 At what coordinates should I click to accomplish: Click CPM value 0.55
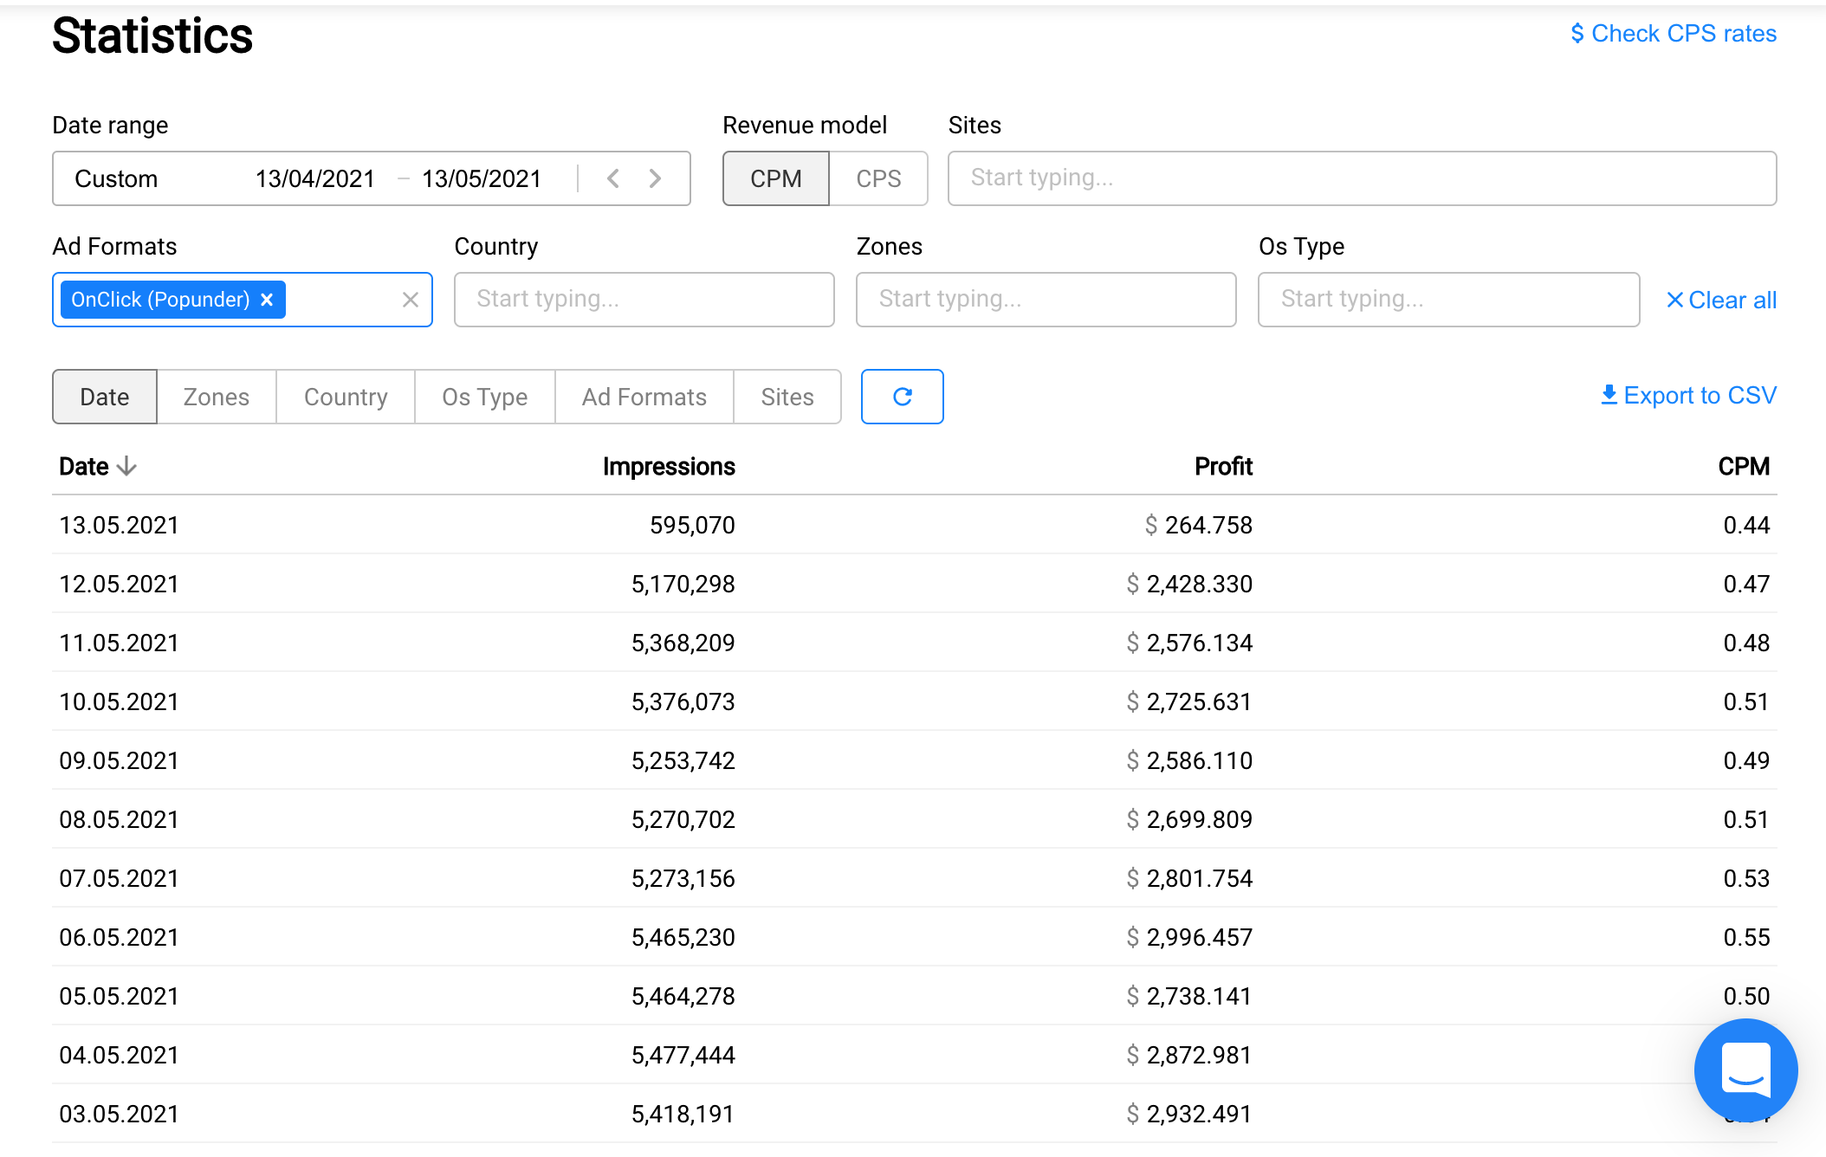[x=1746, y=938]
